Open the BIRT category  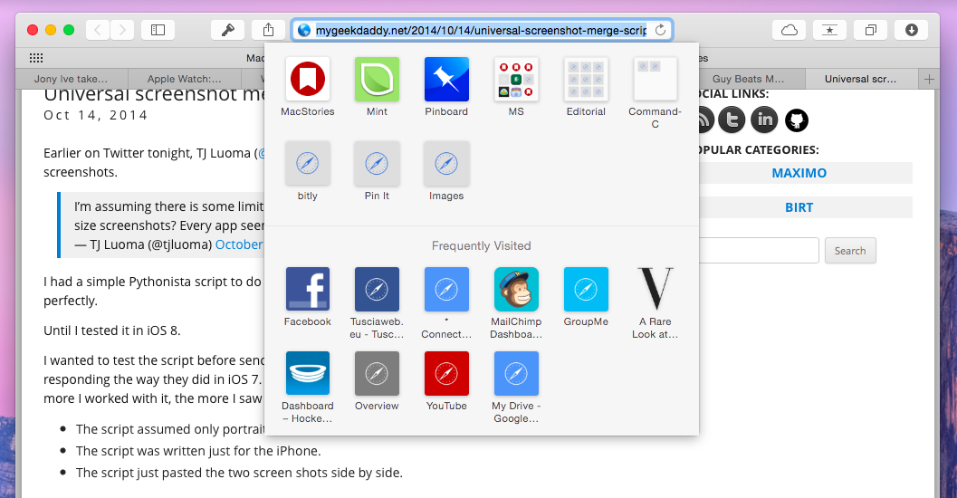click(x=799, y=207)
